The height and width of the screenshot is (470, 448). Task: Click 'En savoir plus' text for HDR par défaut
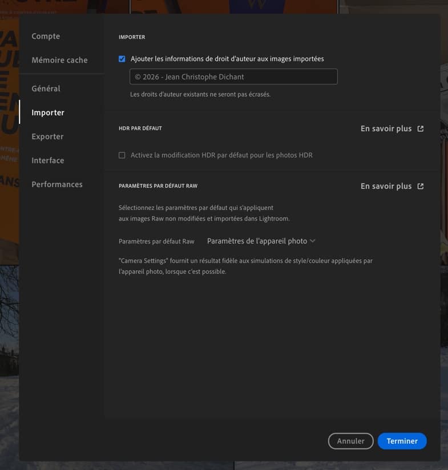click(x=386, y=129)
